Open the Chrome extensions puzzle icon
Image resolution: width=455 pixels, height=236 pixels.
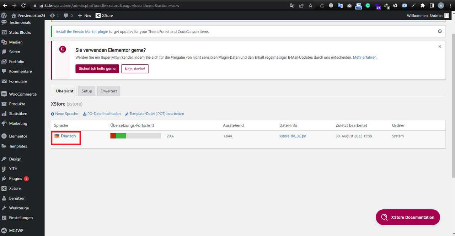coord(422,5)
